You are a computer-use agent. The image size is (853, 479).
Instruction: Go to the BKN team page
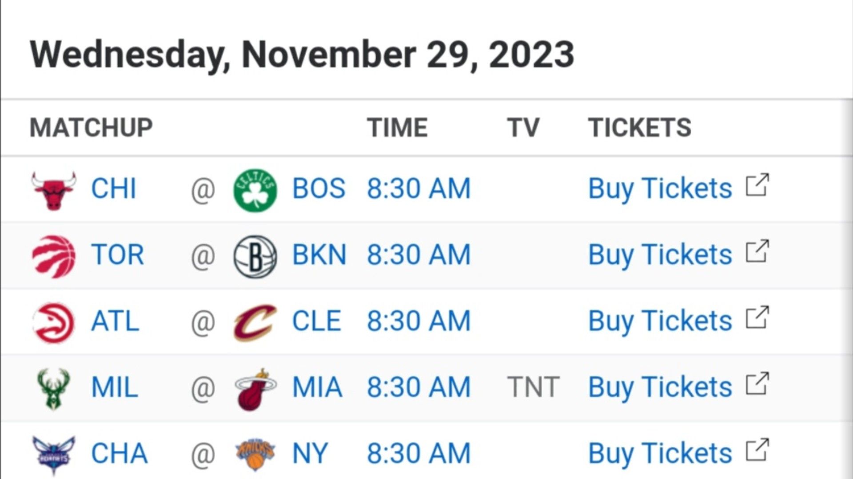pos(319,255)
